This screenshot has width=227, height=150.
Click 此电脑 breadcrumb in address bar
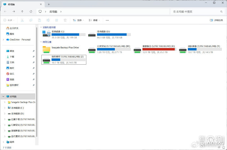pos(53,12)
